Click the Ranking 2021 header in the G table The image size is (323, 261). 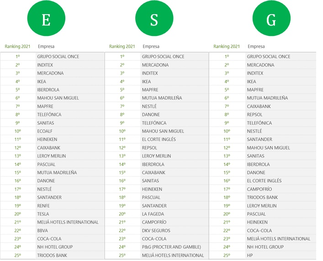coord(227,46)
